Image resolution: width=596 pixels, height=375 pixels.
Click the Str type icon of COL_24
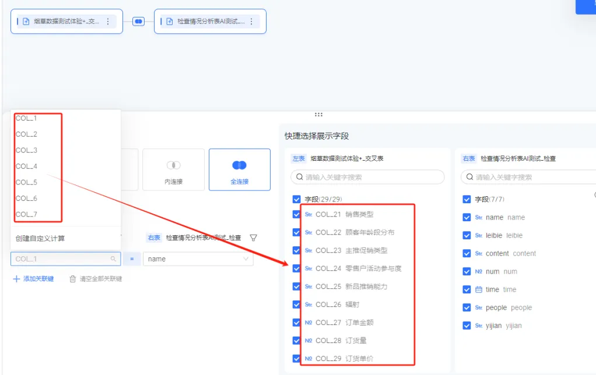tap(308, 268)
